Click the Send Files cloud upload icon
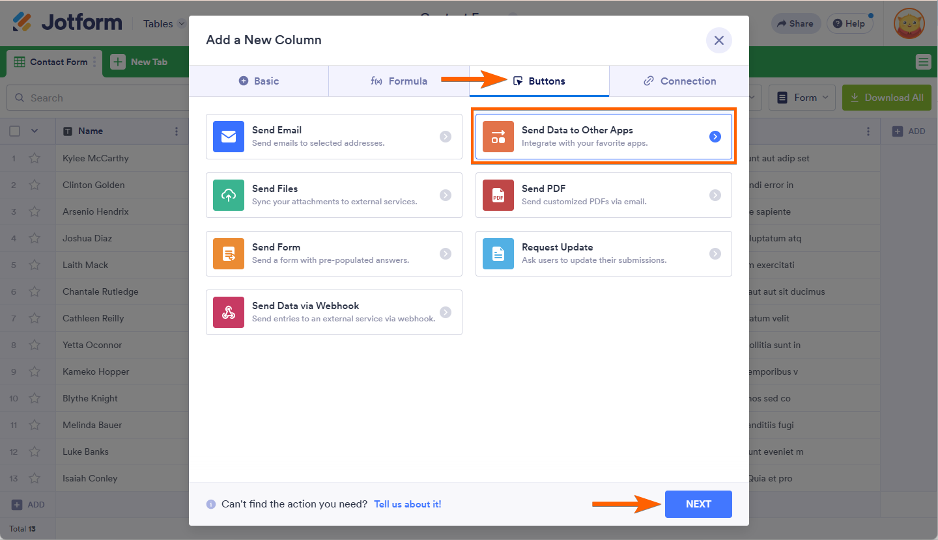Image resolution: width=938 pixels, height=540 pixels. pyautogui.click(x=229, y=195)
